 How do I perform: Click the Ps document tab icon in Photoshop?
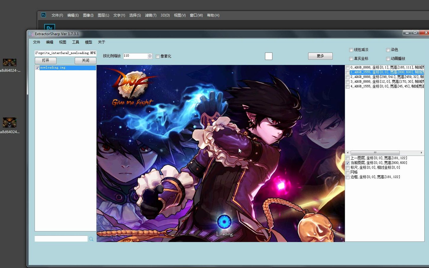(x=50, y=27)
